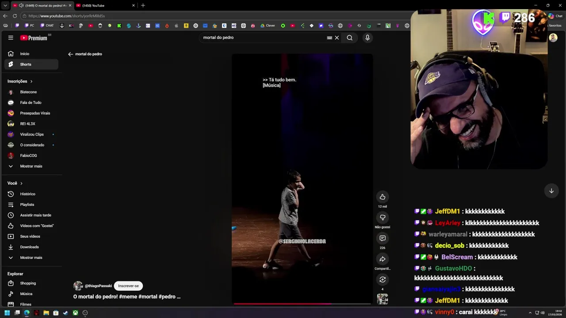Screen dimensions: 566x318
Task: Open Seus vídeos in the sidebar
Action: click(31, 236)
